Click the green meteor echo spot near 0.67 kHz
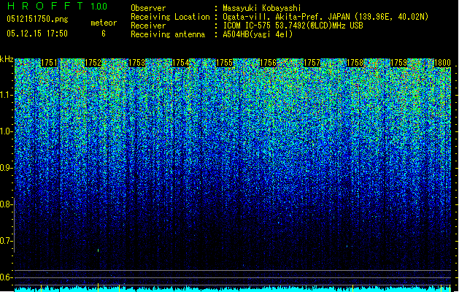 [98, 250]
